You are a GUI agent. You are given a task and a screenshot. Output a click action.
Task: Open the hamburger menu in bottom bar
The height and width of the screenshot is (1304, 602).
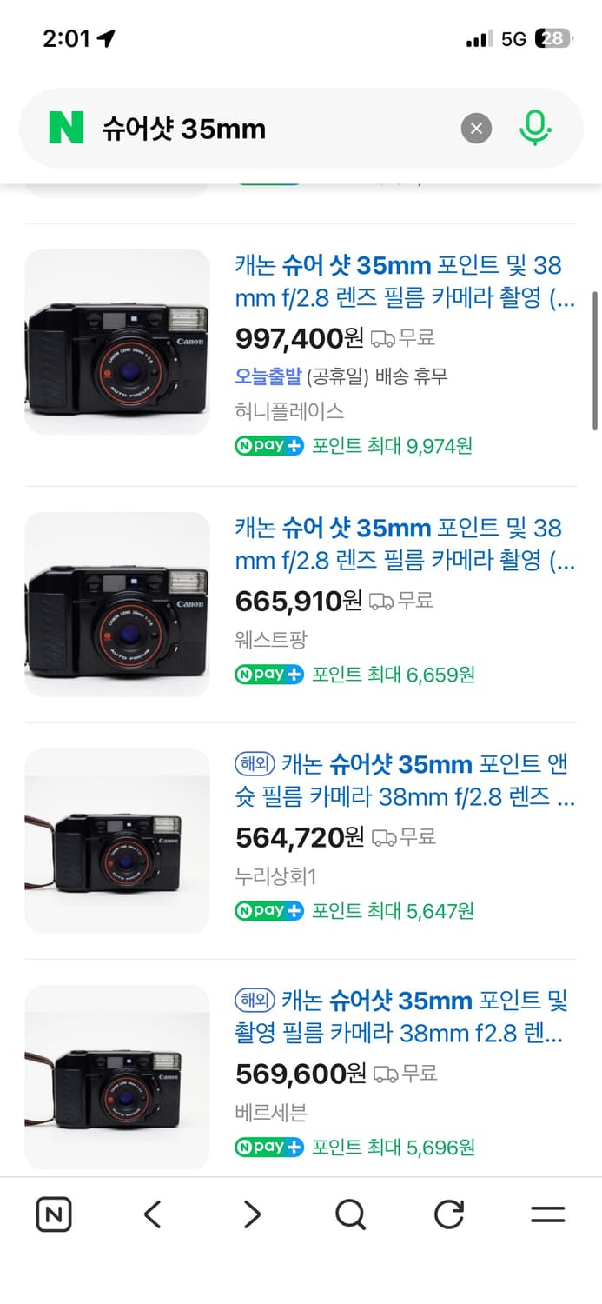pyautogui.click(x=547, y=1214)
